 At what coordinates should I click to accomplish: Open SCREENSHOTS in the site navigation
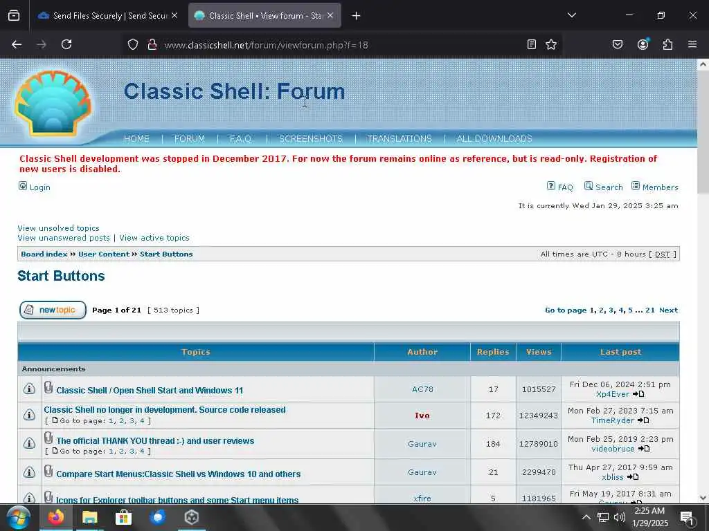coord(311,138)
